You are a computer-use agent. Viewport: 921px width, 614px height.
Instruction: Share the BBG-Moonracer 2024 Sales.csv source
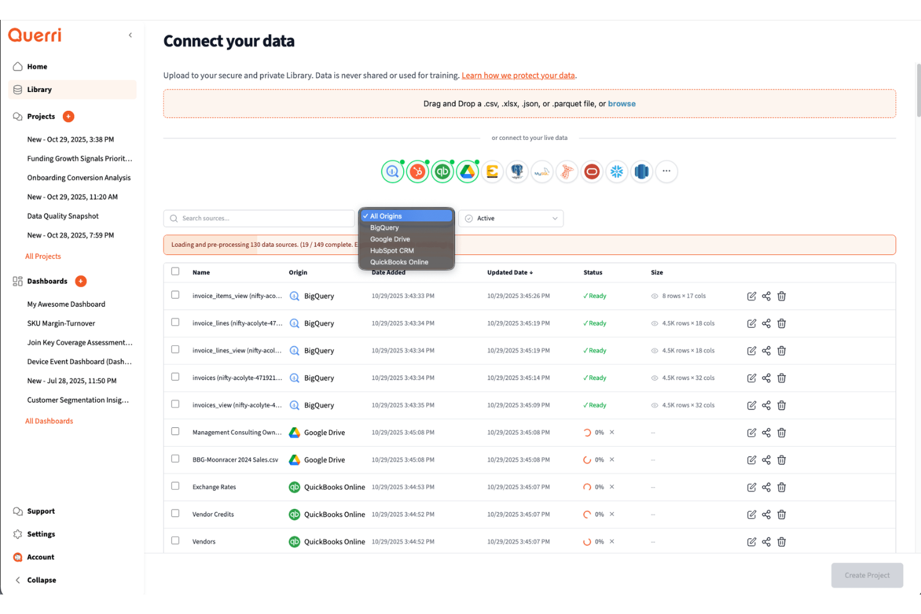(x=766, y=460)
